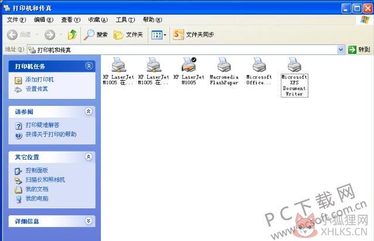Image resolution: width=374 pixels, height=241 pixels.
Task: Click the title bar printer window icon
Action: (x=7, y=8)
